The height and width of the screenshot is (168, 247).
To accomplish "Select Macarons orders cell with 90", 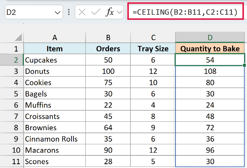I will tap(108, 150).
